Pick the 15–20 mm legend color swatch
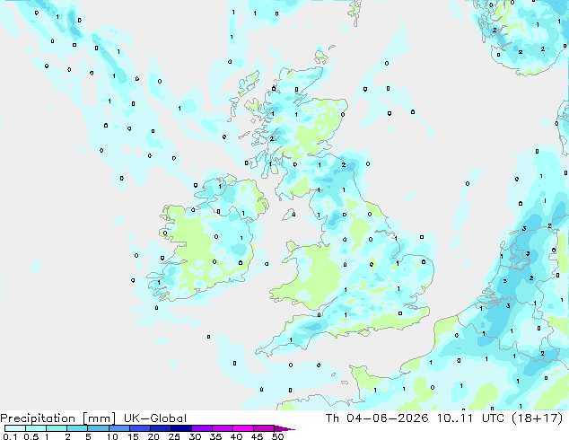 coord(139,428)
